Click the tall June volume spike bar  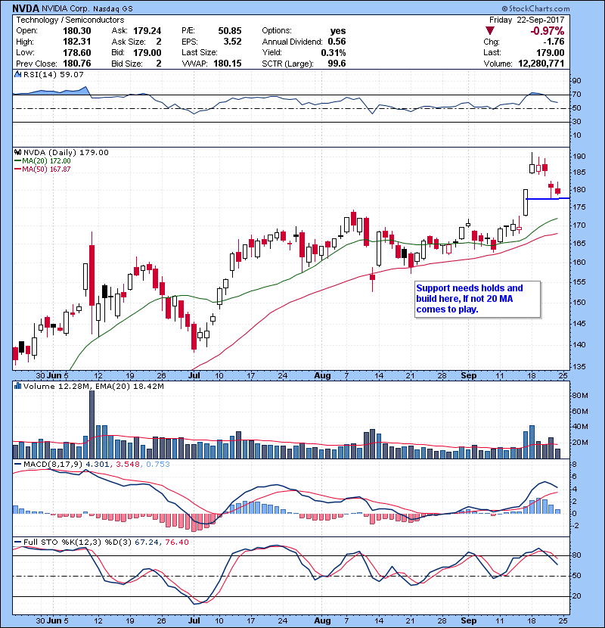(x=92, y=424)
